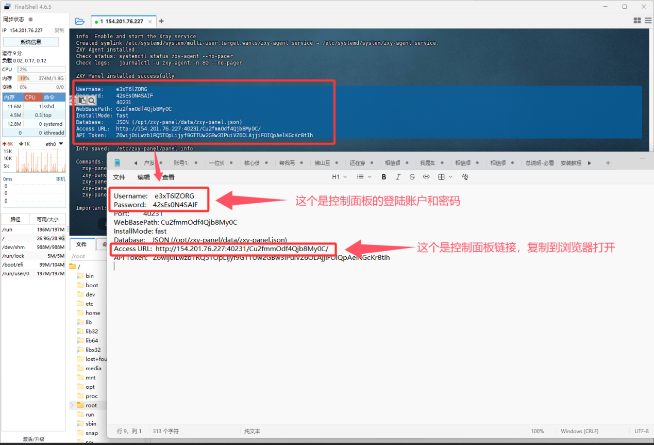Click 复制 to copy the IP address
This screenshot has width=654, height=445.
tap(59, 30)
